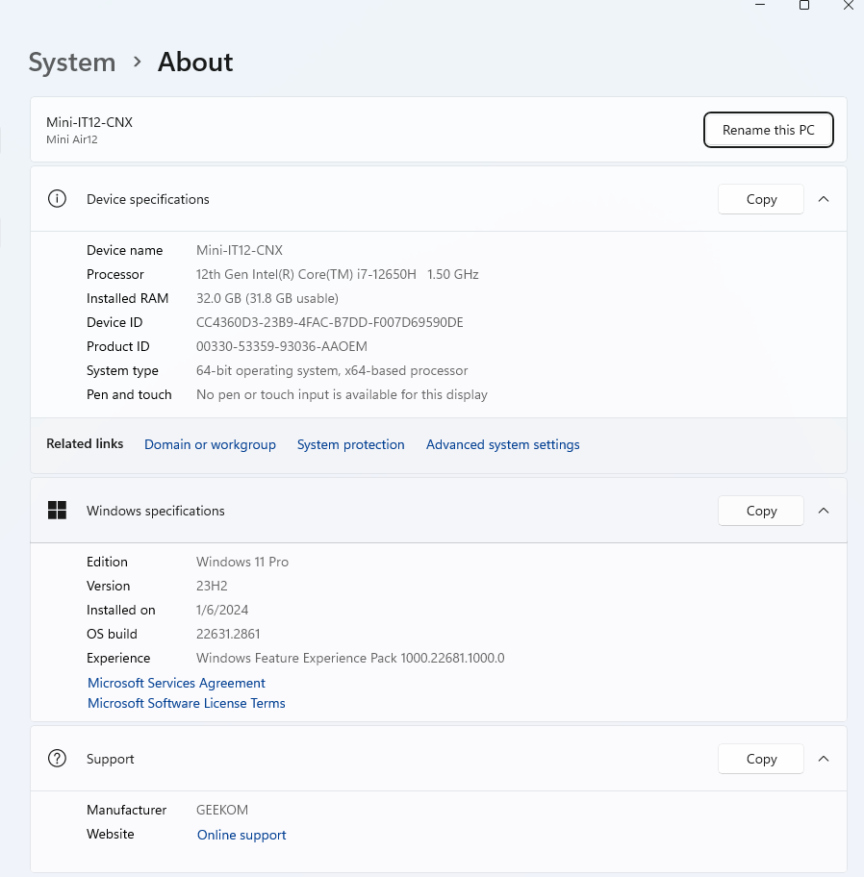Minimize the Settings window
This screenshot has height=877, width=864.
point(760,5)
